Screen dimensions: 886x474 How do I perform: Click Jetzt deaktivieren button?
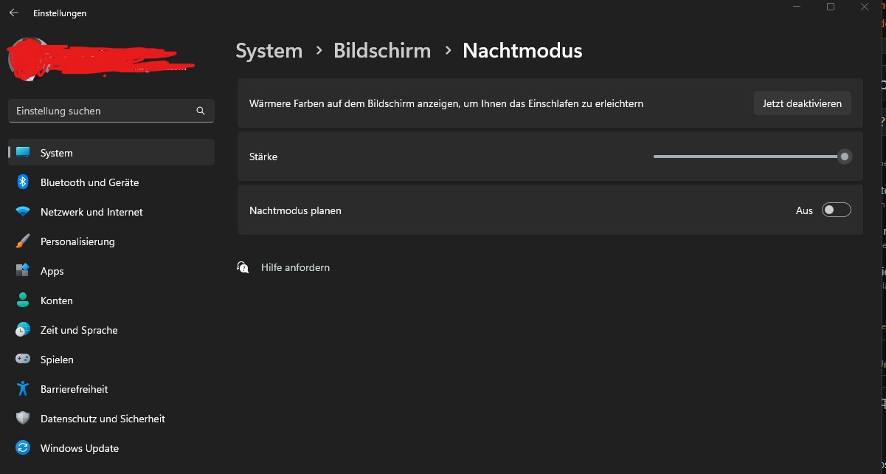click(x=802, y=103)
